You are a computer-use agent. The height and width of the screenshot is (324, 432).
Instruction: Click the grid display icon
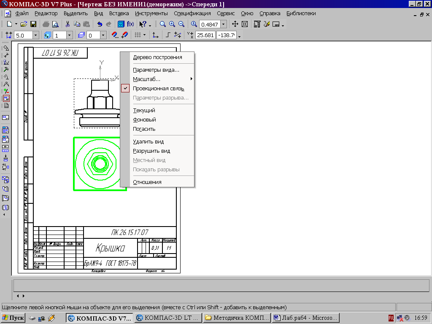click(137, 35)
